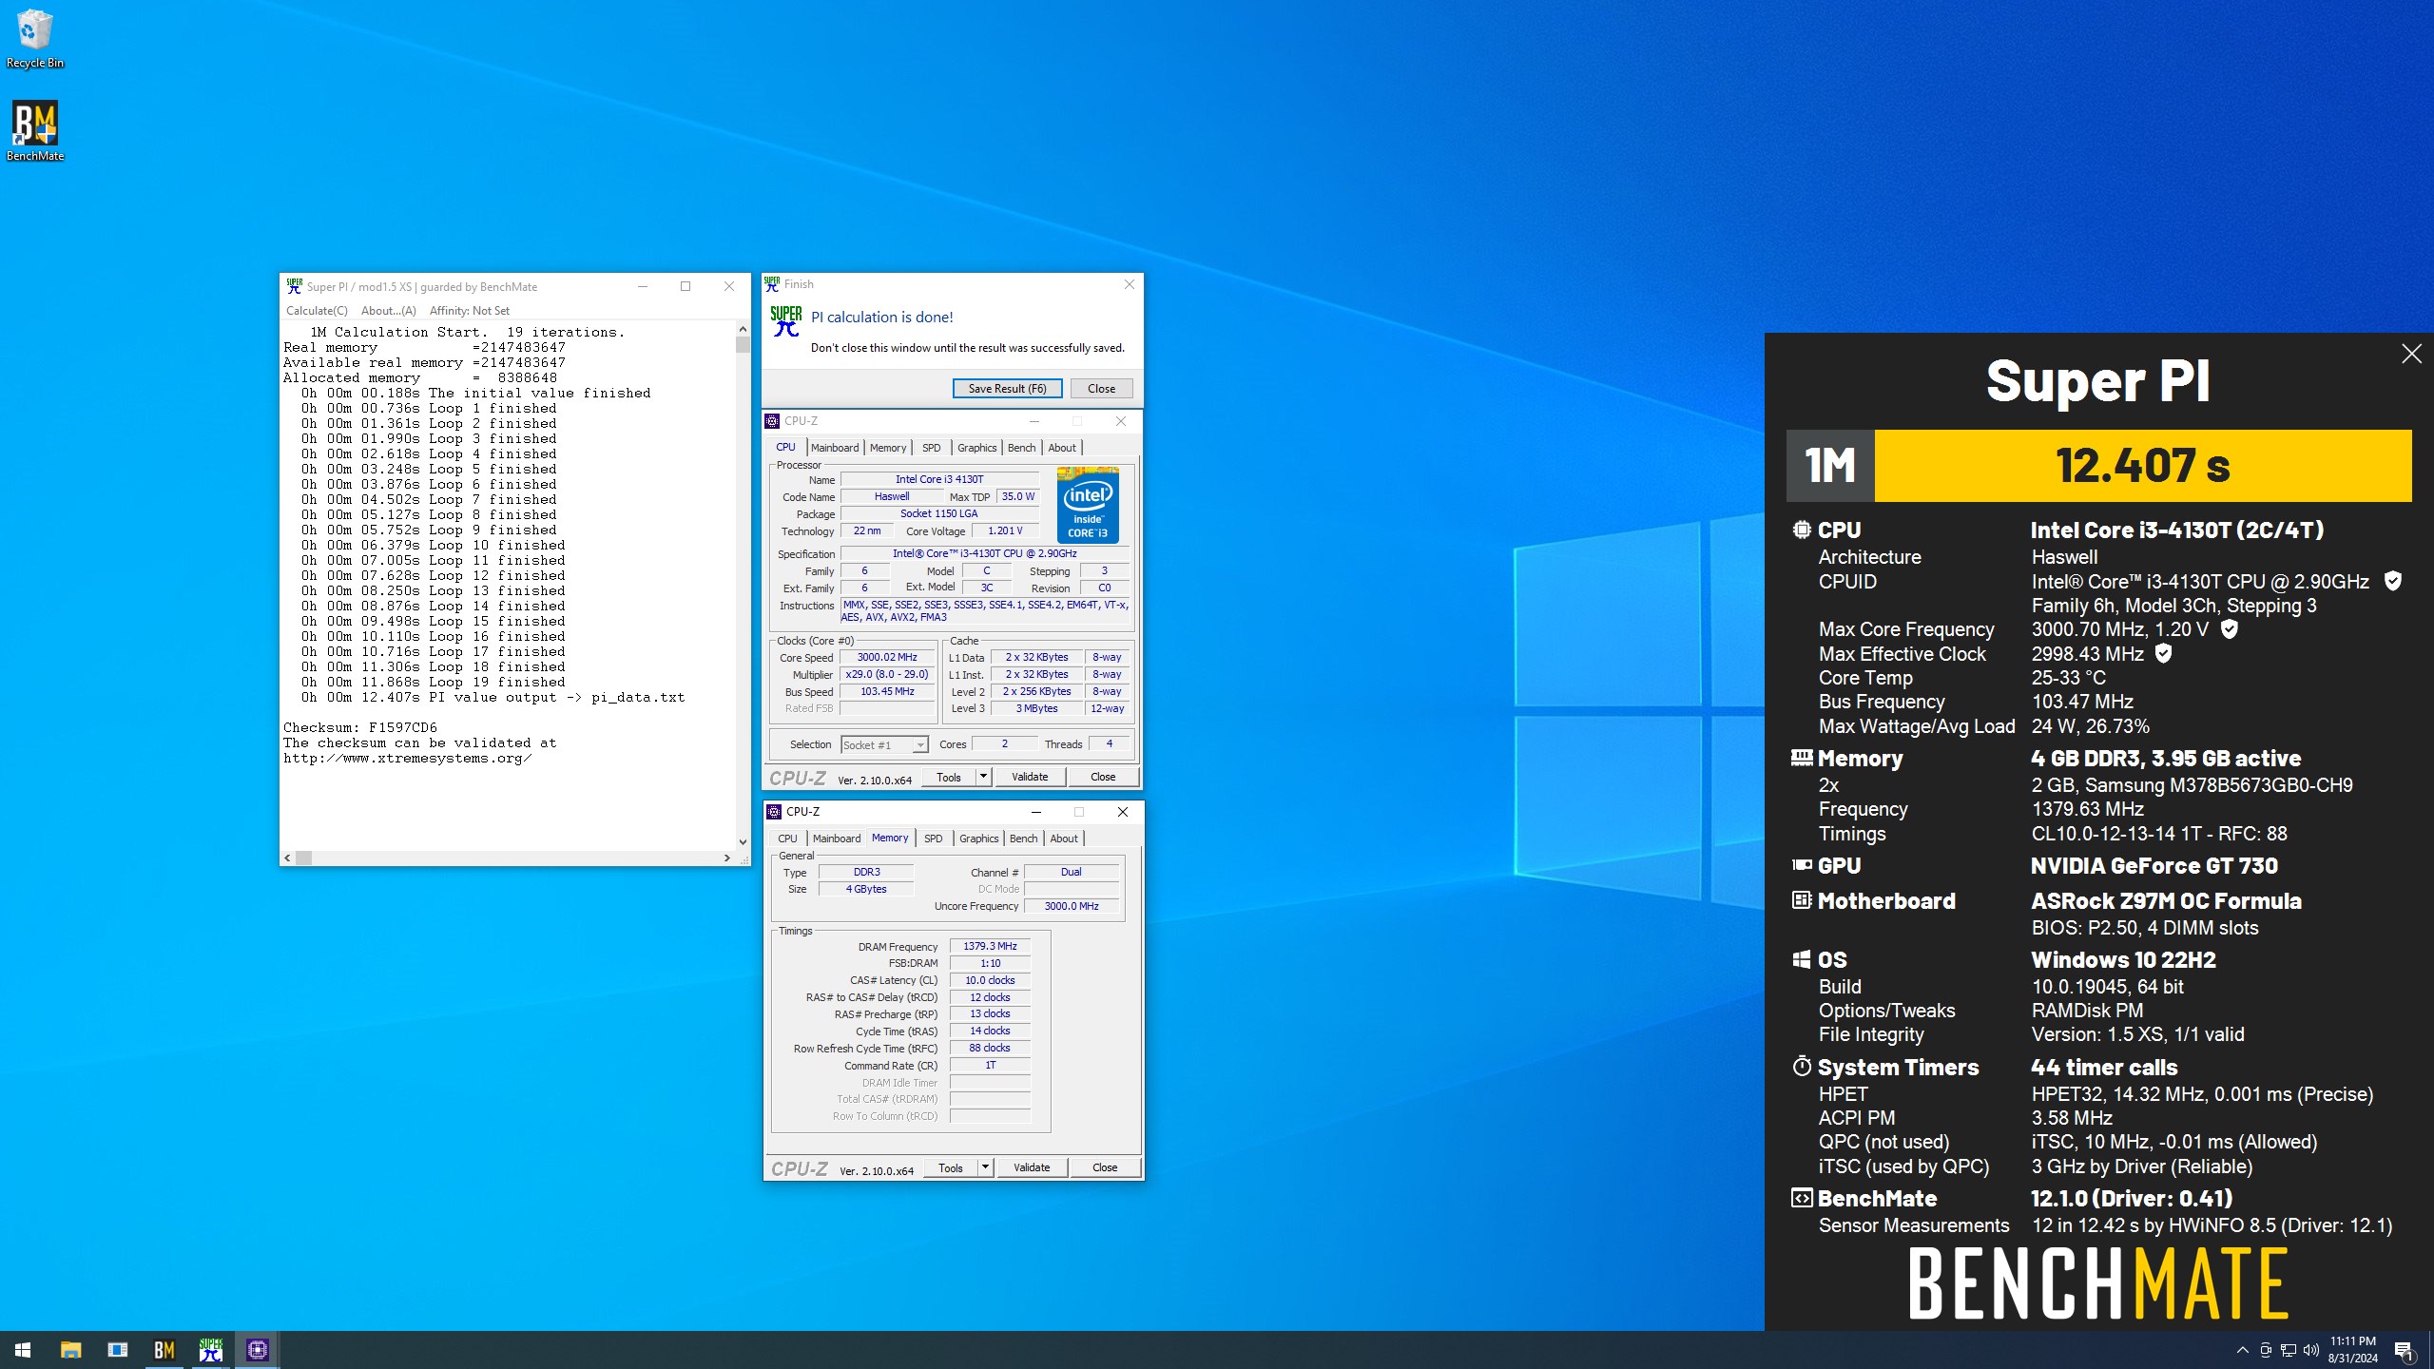Image resolution: width=2434 pixels, height=1369 pixels.
Task: Switch to About tab in upper CPU-Z
Action: 1062,448
